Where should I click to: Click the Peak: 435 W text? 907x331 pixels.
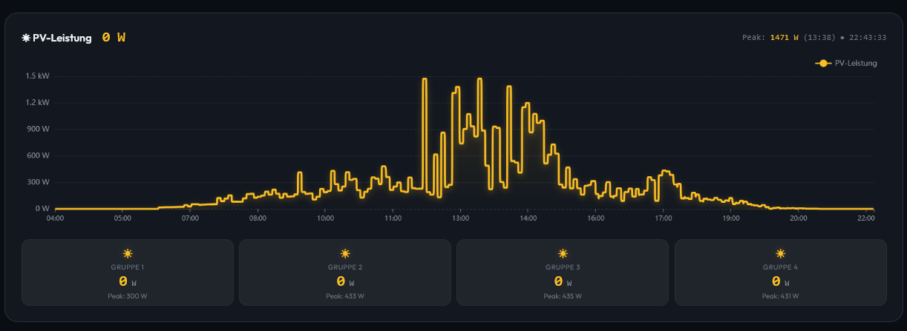tap(563, 296)
